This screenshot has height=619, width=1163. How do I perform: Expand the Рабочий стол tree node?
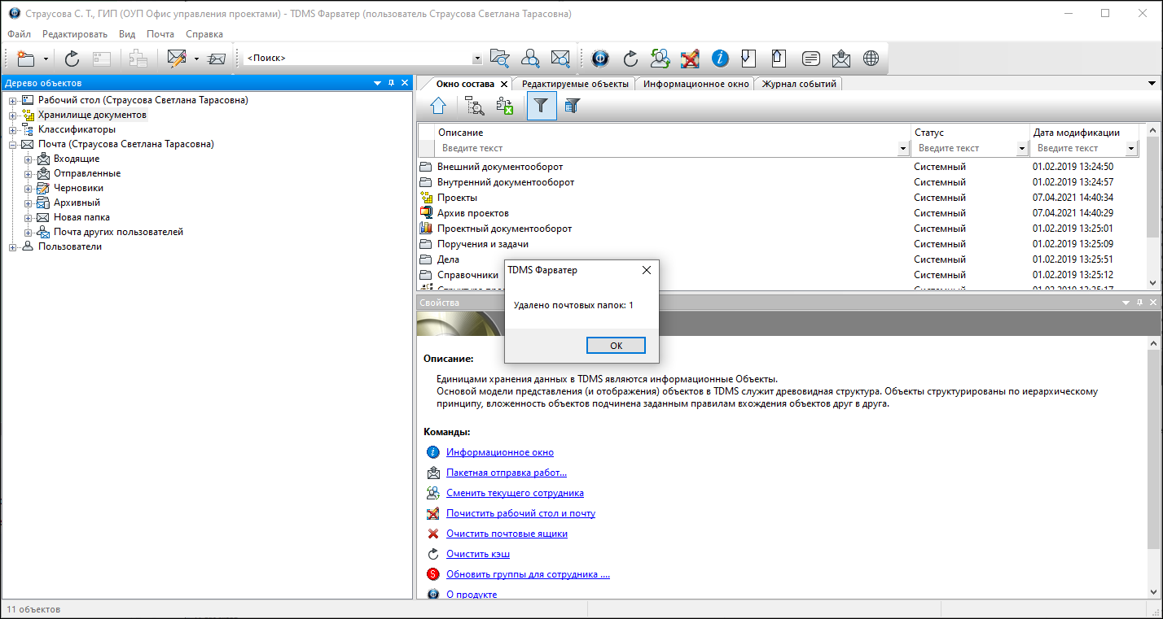click(x=13, y=100)
